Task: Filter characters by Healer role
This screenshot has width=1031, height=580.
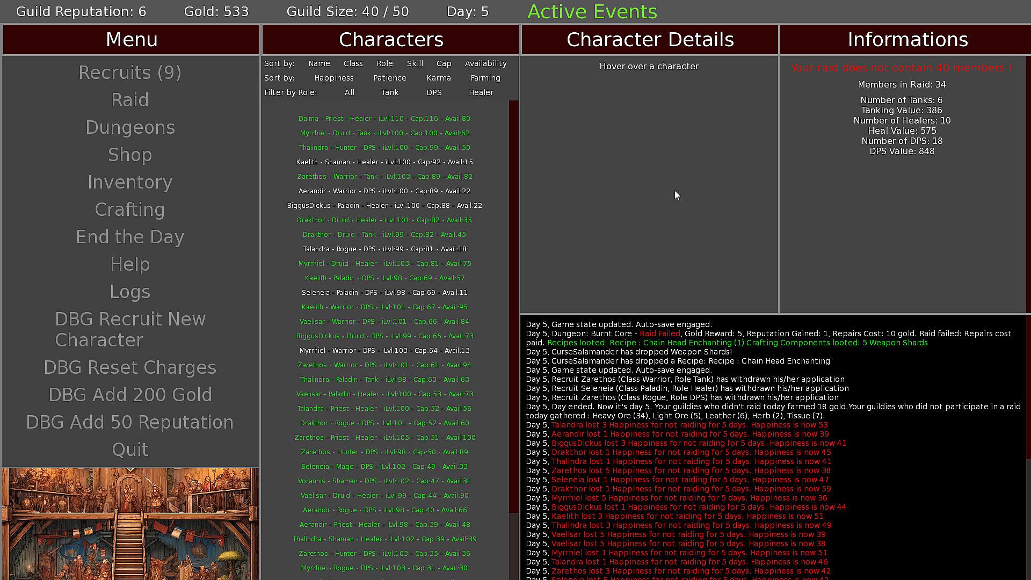Action: coord(481,92)
